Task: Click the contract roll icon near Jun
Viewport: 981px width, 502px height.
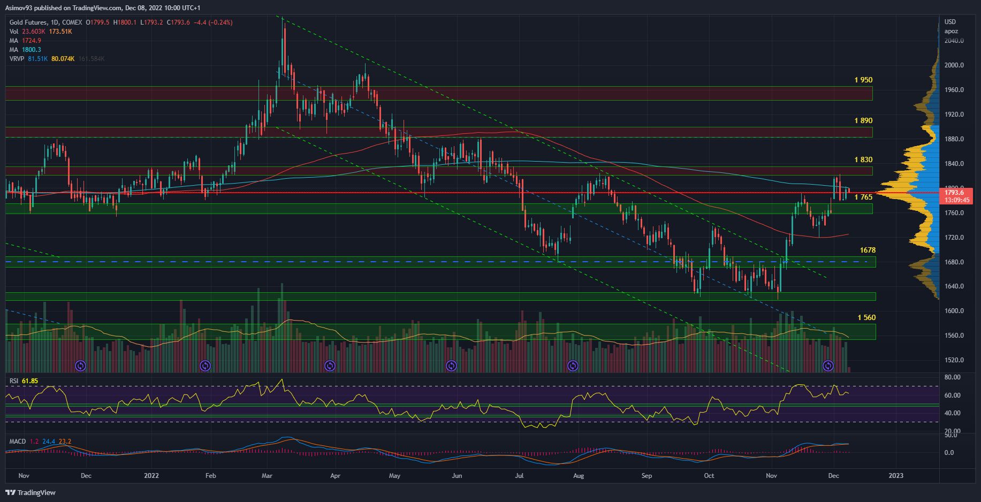Action: click(451, 366)
